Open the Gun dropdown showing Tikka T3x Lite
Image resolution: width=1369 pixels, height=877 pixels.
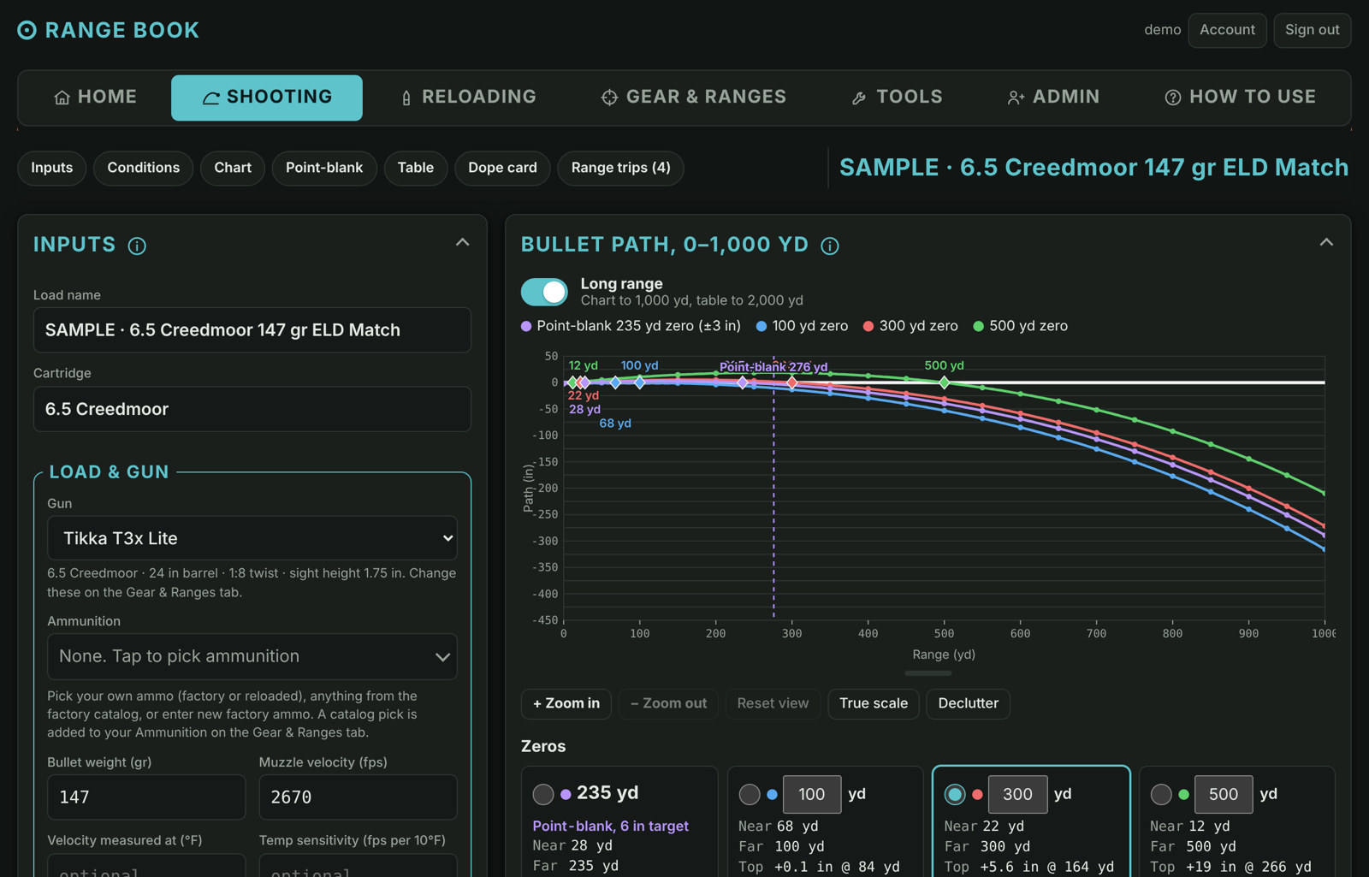coord(252,538)
